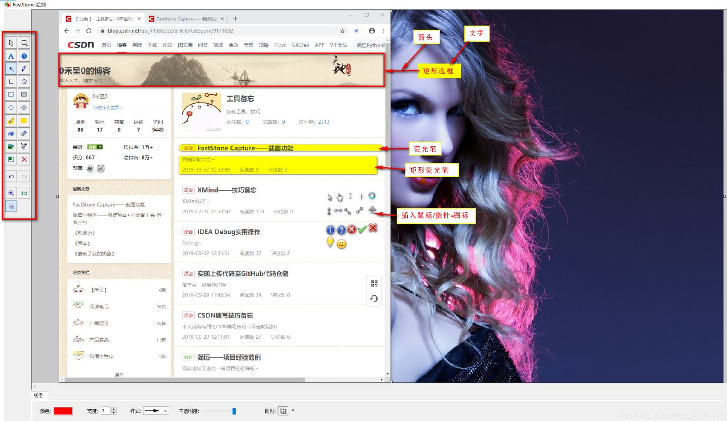Select the hollow ellipse tool
The width and height of the screenshot is (727, 423).
(x=11, y=107)
